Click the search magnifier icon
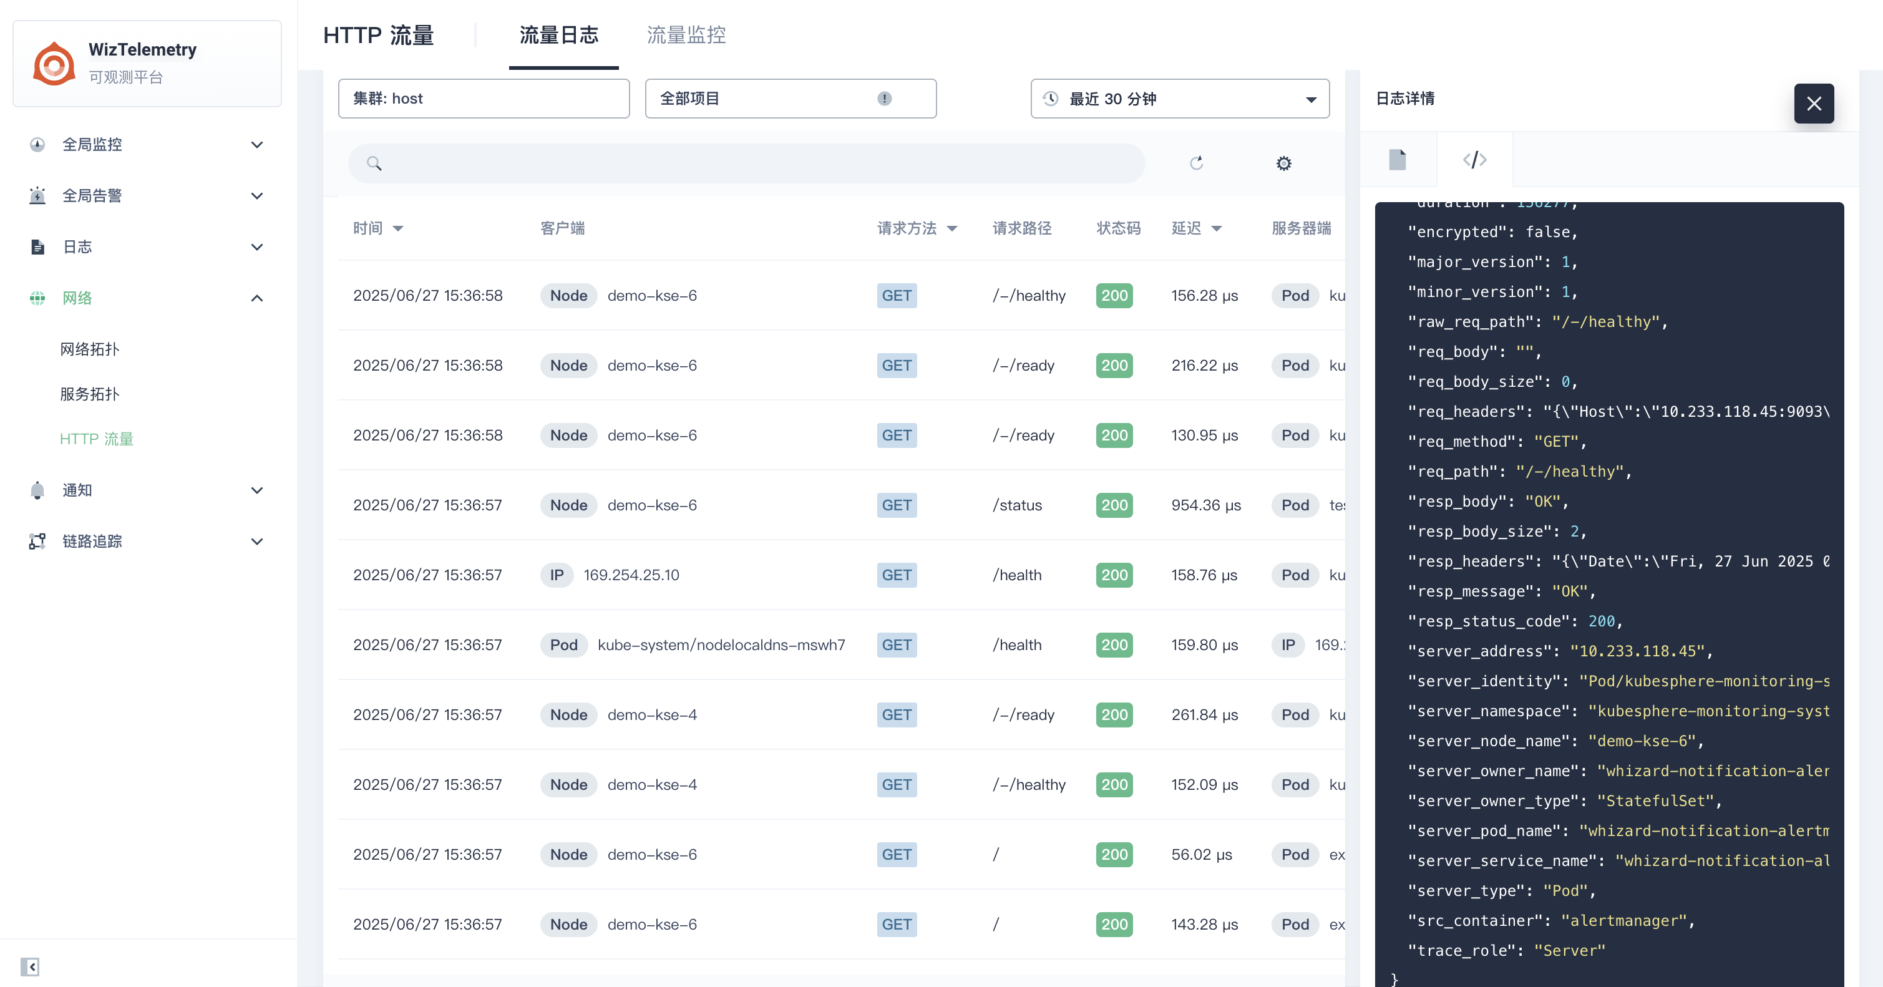 click(374, 163)
